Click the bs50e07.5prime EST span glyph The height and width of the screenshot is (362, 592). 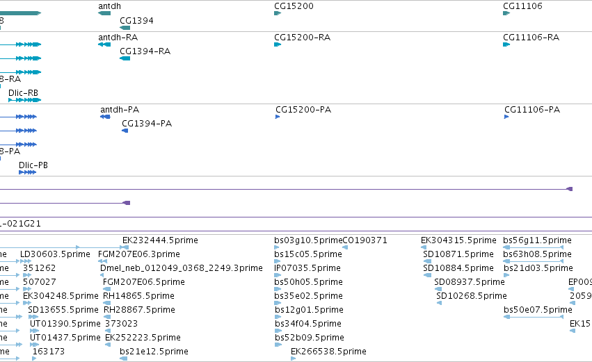point(534,317)
